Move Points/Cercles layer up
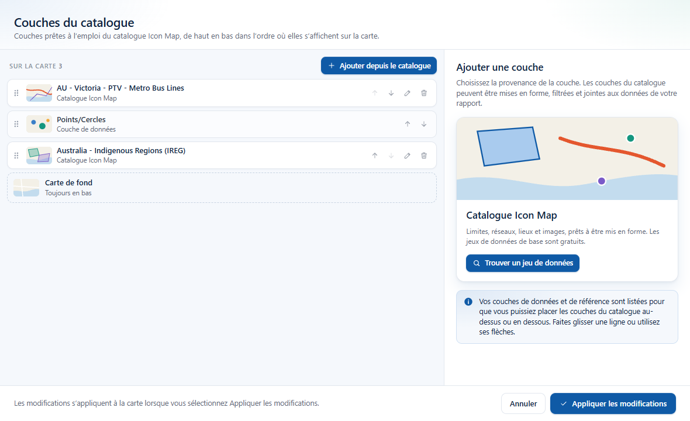The width and height of the screenshot is (690, 421). [408, 124]
